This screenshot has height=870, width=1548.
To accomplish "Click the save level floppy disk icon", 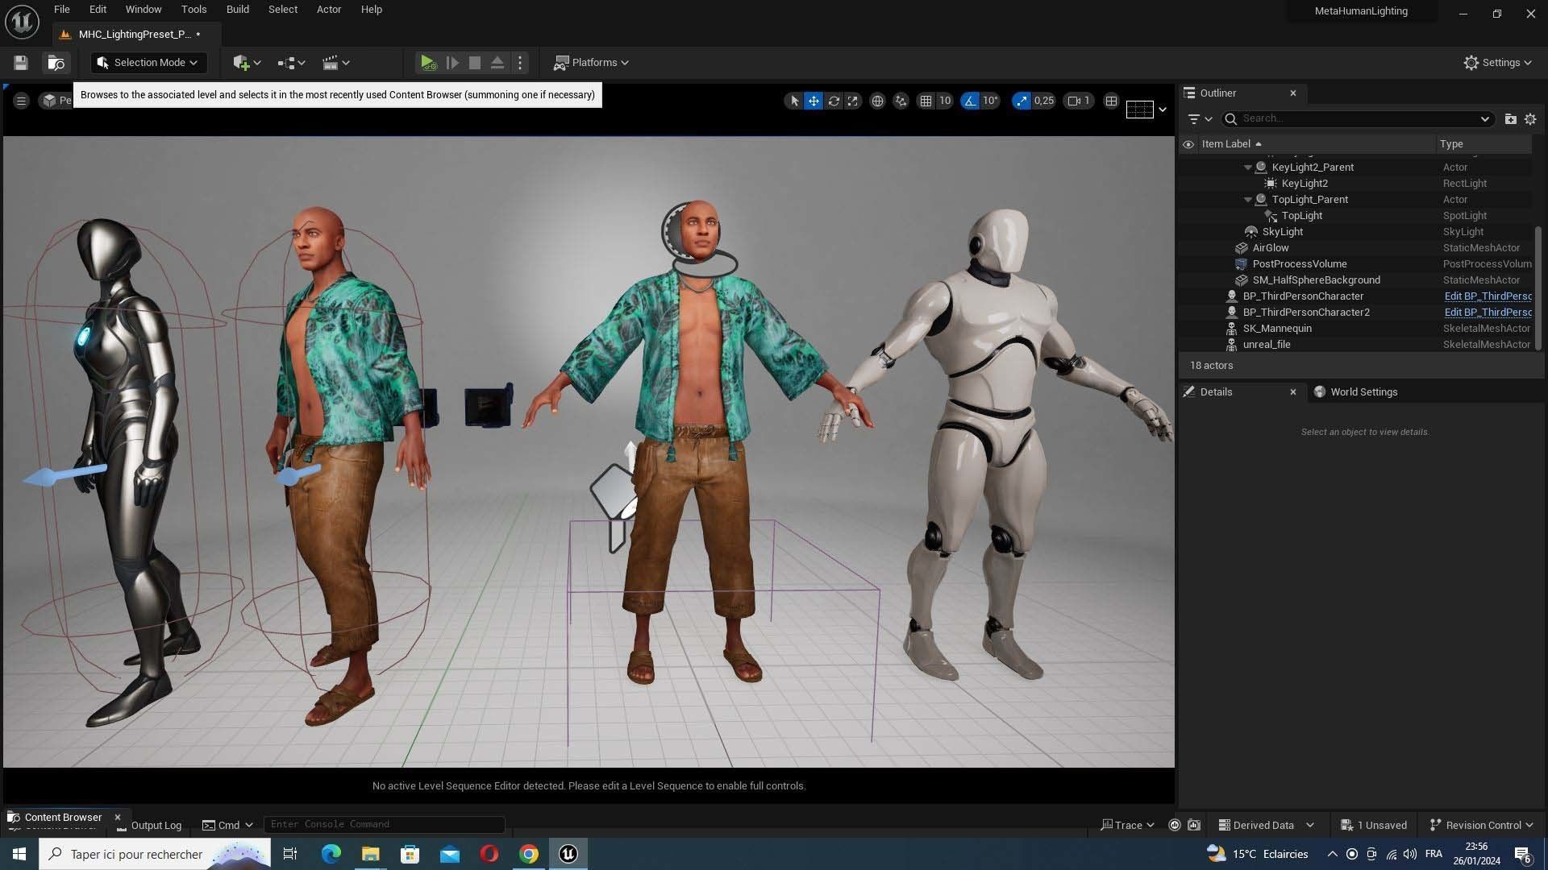I will click(x=21, y=63).
